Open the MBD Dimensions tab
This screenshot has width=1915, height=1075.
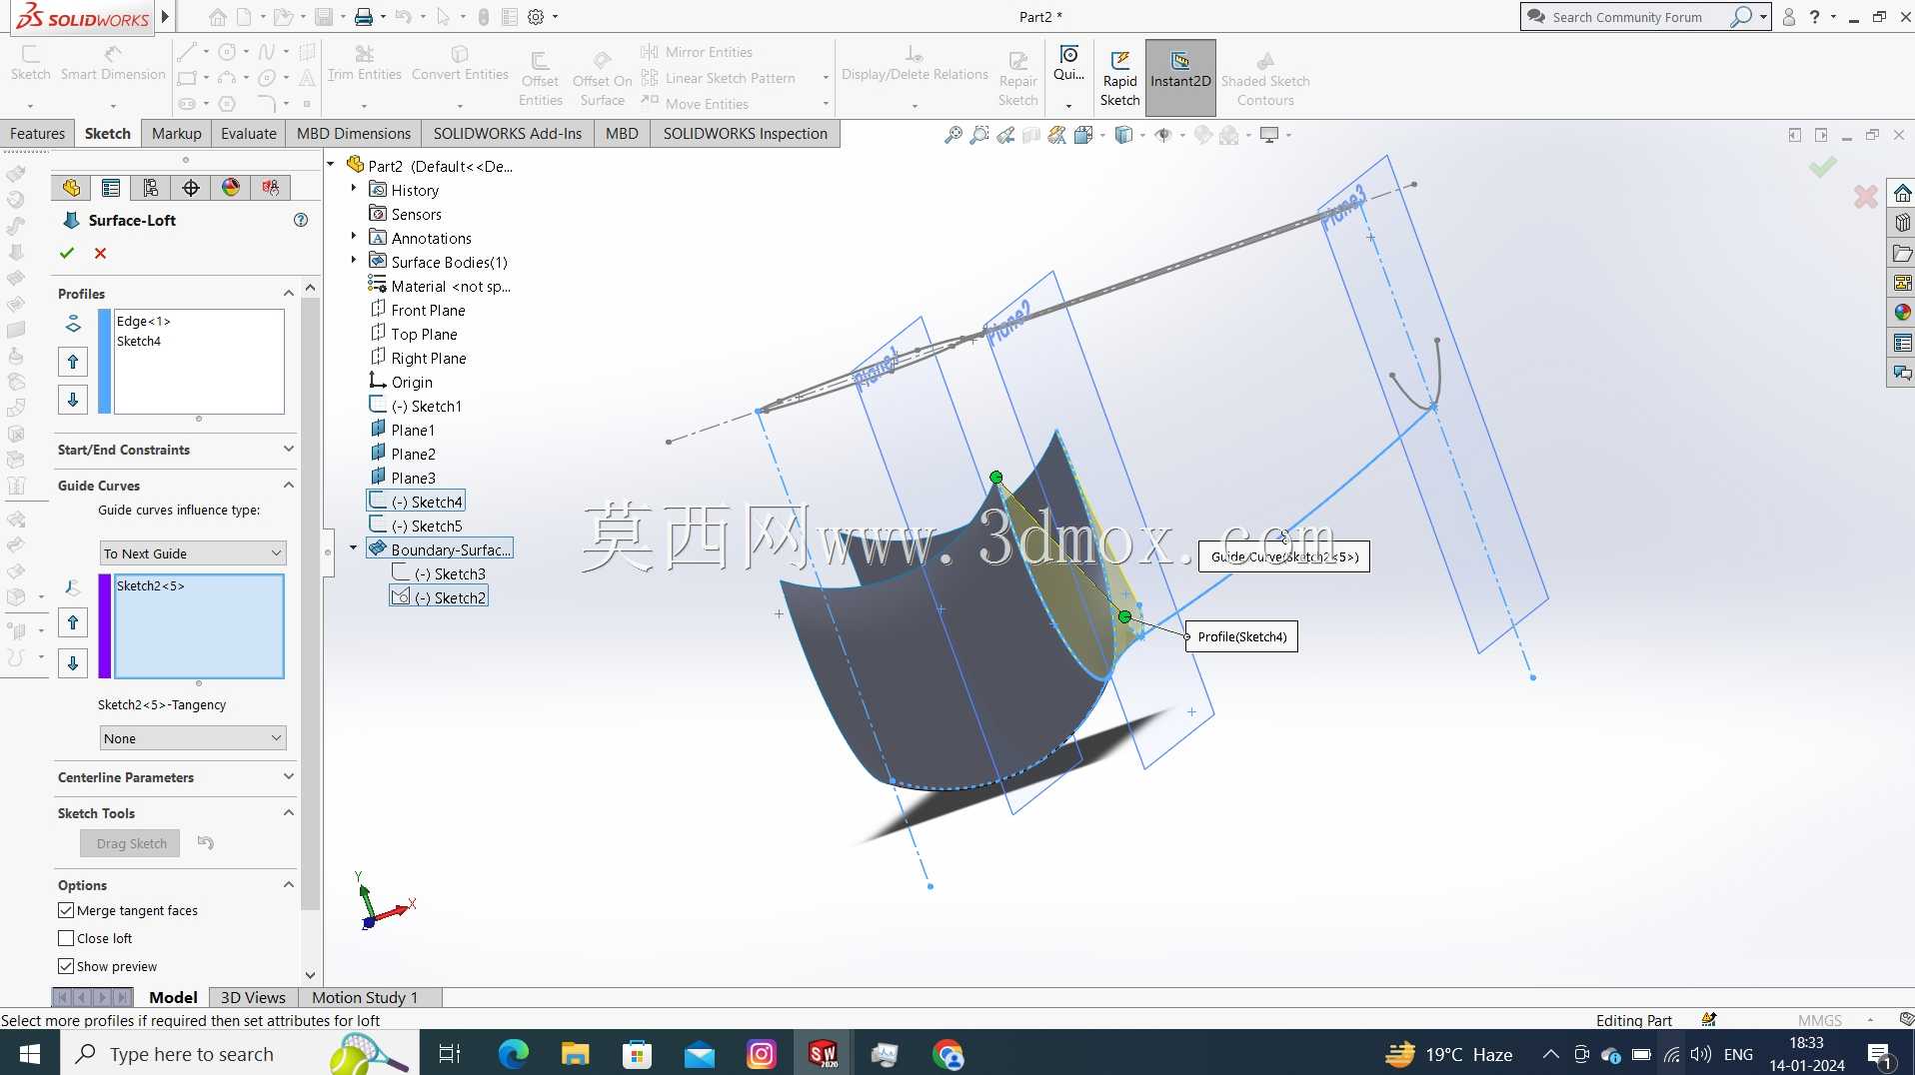(x=354, y=133)
